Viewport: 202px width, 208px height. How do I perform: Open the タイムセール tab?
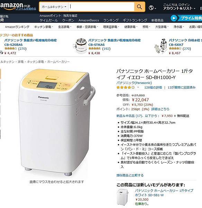tap(49, 20)
